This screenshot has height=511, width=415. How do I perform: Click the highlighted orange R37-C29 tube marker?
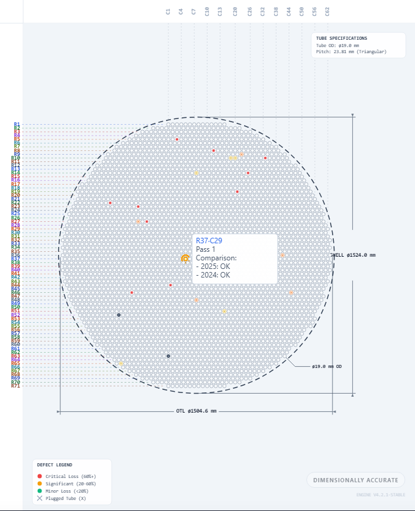[x=186, y=259]
